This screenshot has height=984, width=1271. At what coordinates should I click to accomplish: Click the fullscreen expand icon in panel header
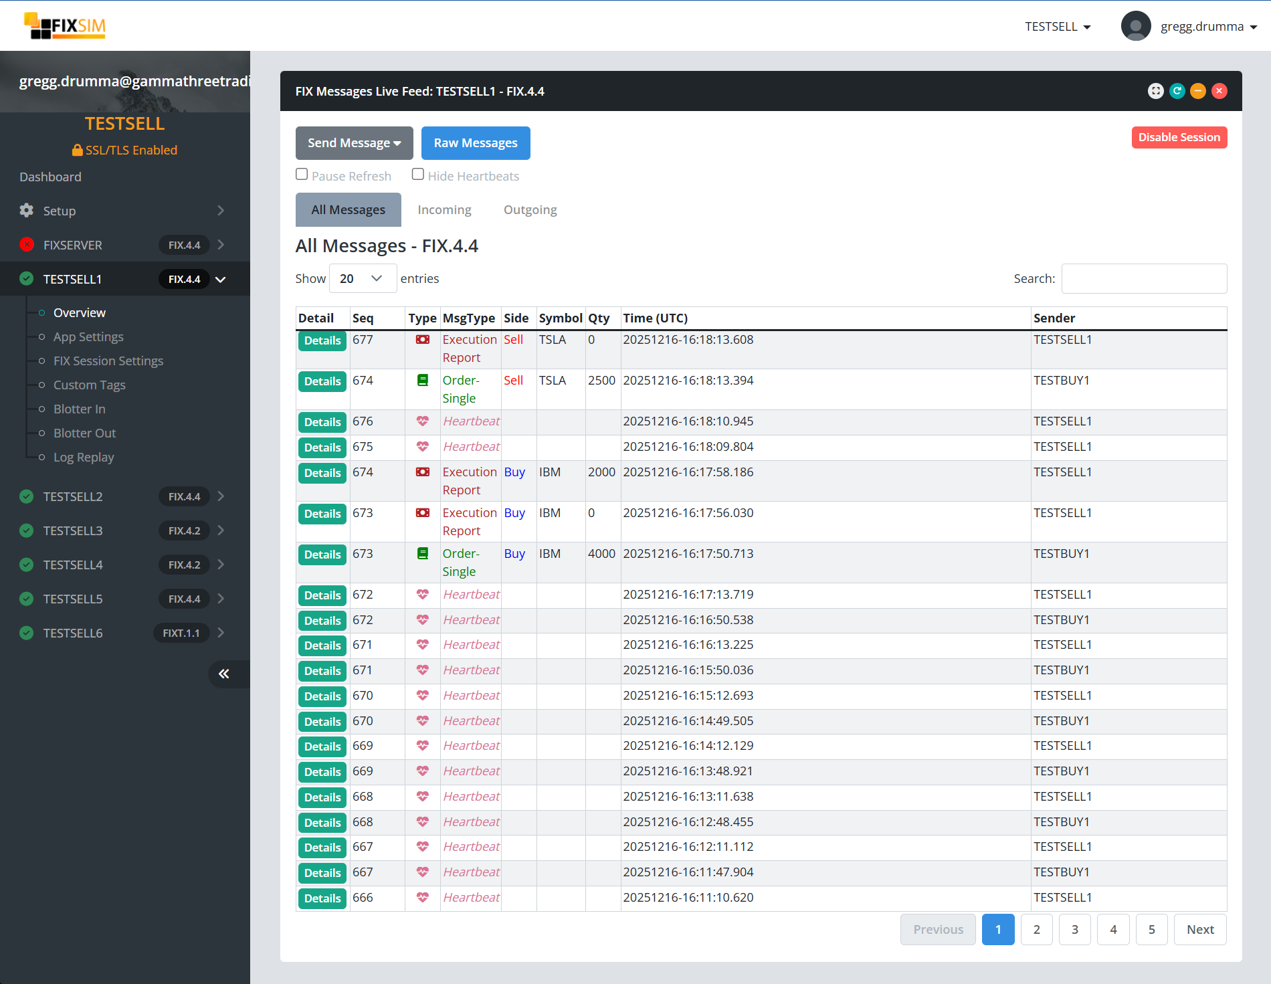tap(1155, 91)
